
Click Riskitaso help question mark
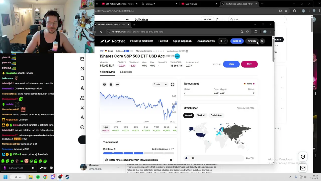click(x=115, y=149)
